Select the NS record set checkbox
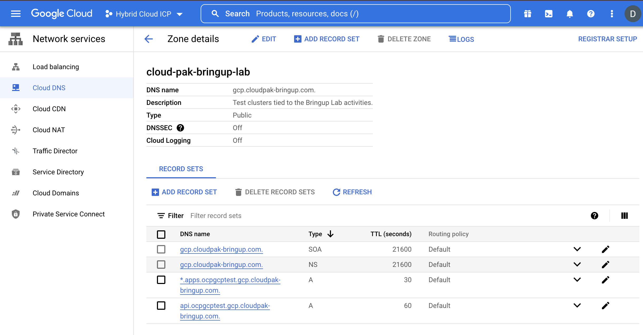 [x=161, y=265]
